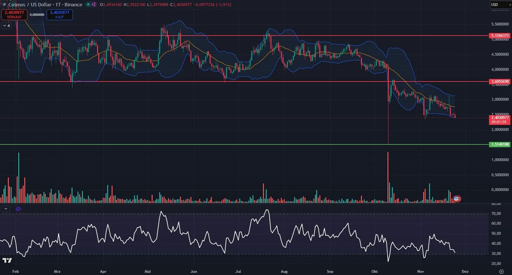Screen dimensions: 512x275
Task: Open the US flag economic event marker
Action: pos(457,199)
